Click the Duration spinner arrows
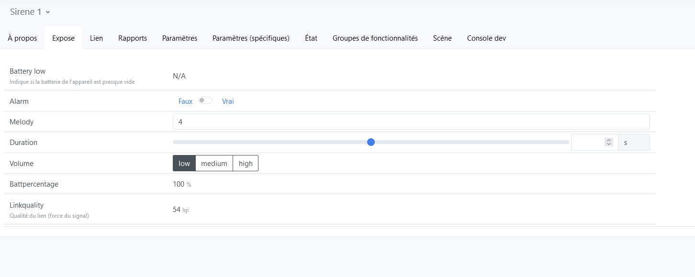This screenshot has height=277, width=695. tap(608, 143)
